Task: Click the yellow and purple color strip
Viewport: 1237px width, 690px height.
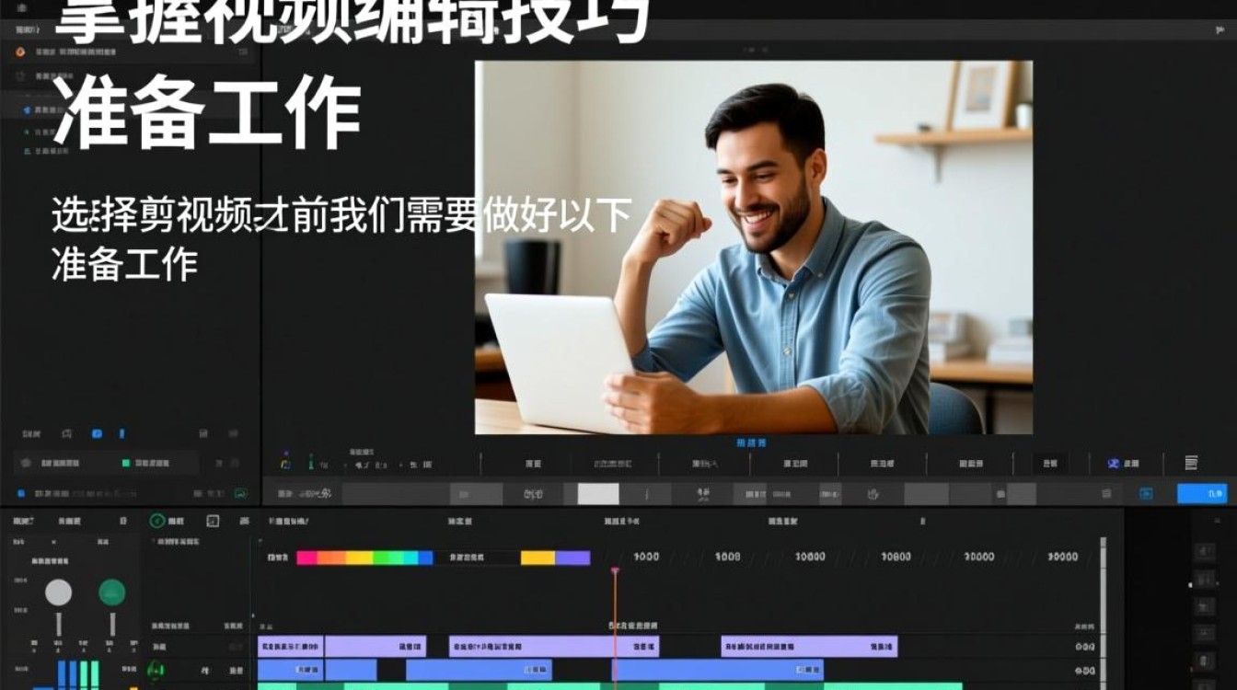Action: point(555,558)
